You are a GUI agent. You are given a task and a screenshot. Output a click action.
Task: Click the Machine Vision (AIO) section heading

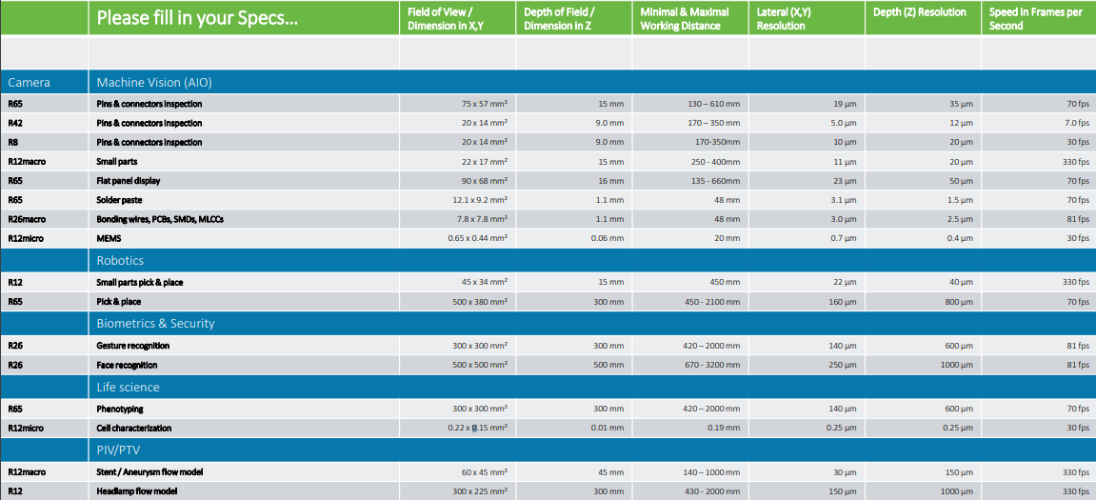point(154,83)
